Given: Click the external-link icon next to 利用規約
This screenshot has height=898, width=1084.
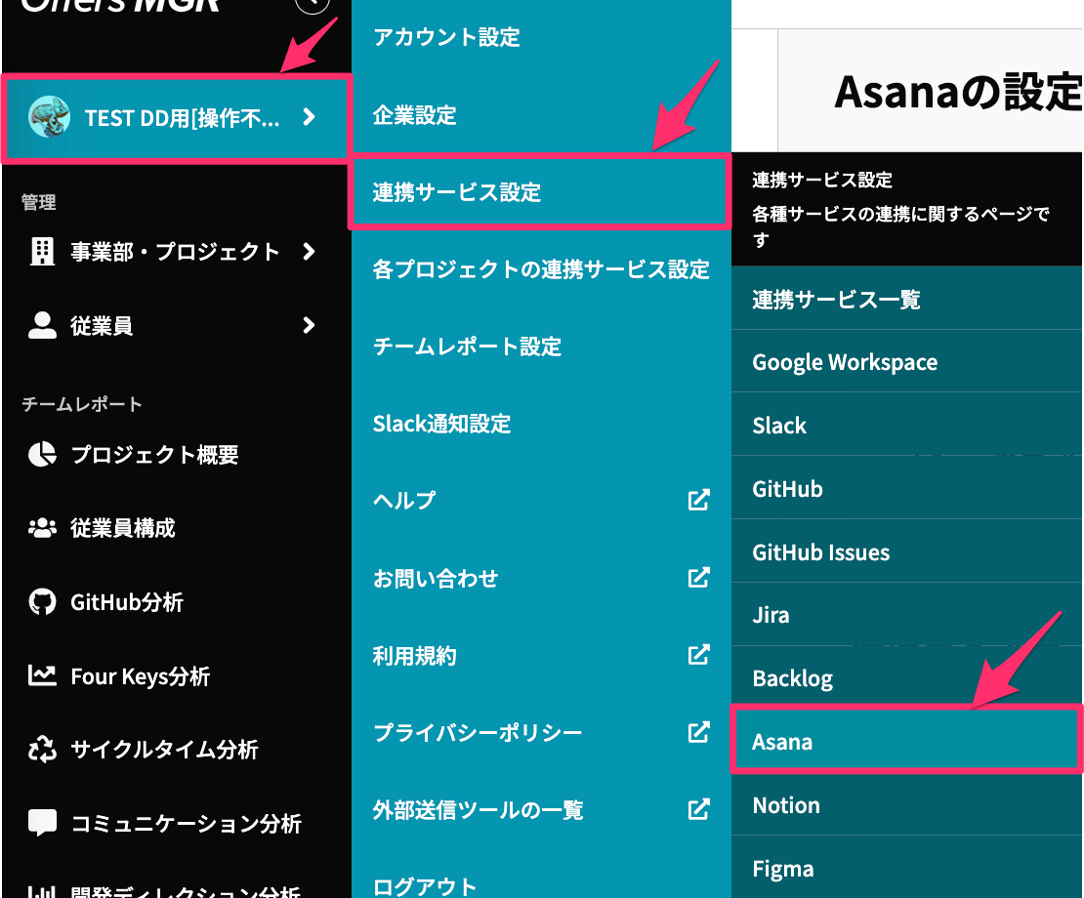Looking at the screenshot, I should click(x=699, y=655).
